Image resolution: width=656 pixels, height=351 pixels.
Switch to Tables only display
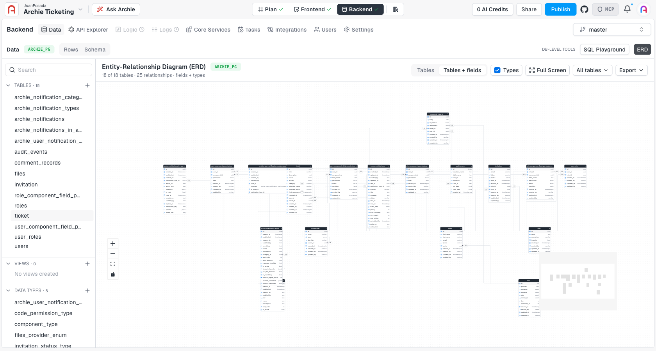click(426, 70)
